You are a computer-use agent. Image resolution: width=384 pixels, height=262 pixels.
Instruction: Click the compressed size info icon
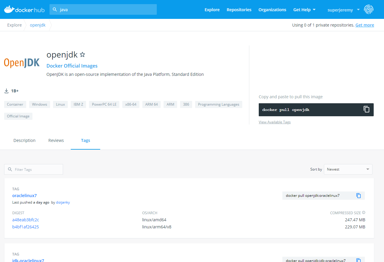[x=364, y=212]
